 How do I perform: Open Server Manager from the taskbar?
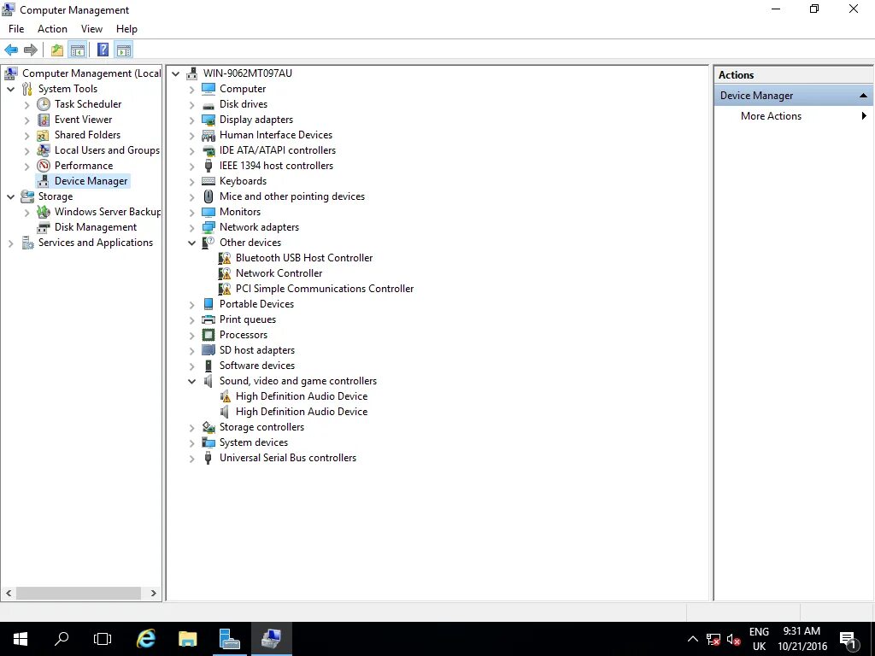pyautogui.click(x=229, y=639)
